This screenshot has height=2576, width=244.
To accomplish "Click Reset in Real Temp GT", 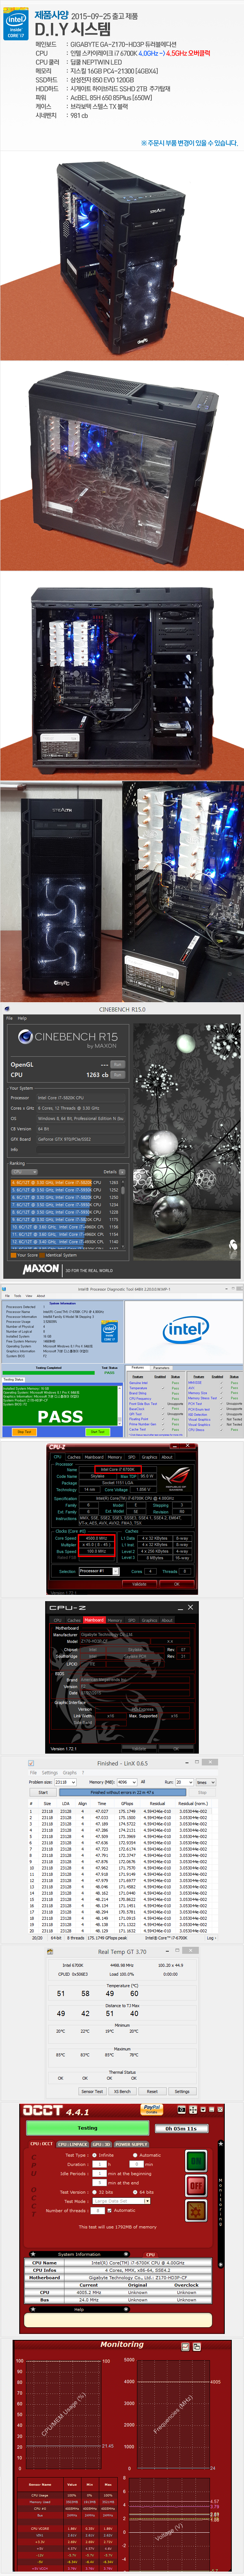I will click(x=152, y=2091).
